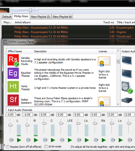Click the speaker icon under the Rb channel
The height and width of the screenshot is (151, 135).
tap(96, 140)
